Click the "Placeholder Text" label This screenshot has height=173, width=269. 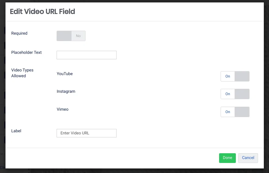point(26,53)
